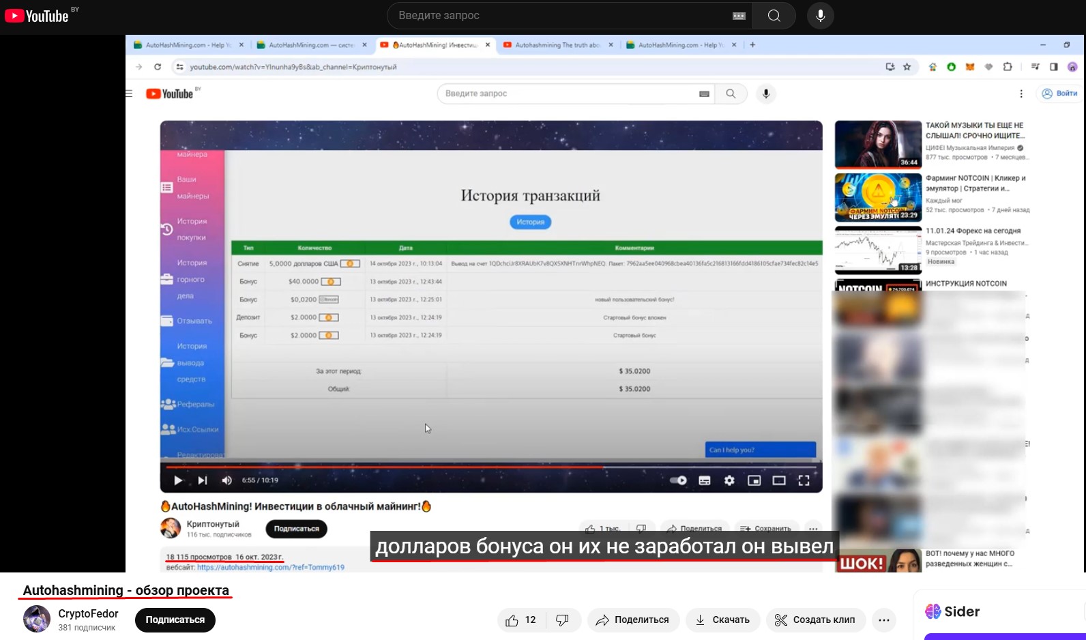Open player settings gear icon
Screen dimensions: 1086x640
(729, 480)
